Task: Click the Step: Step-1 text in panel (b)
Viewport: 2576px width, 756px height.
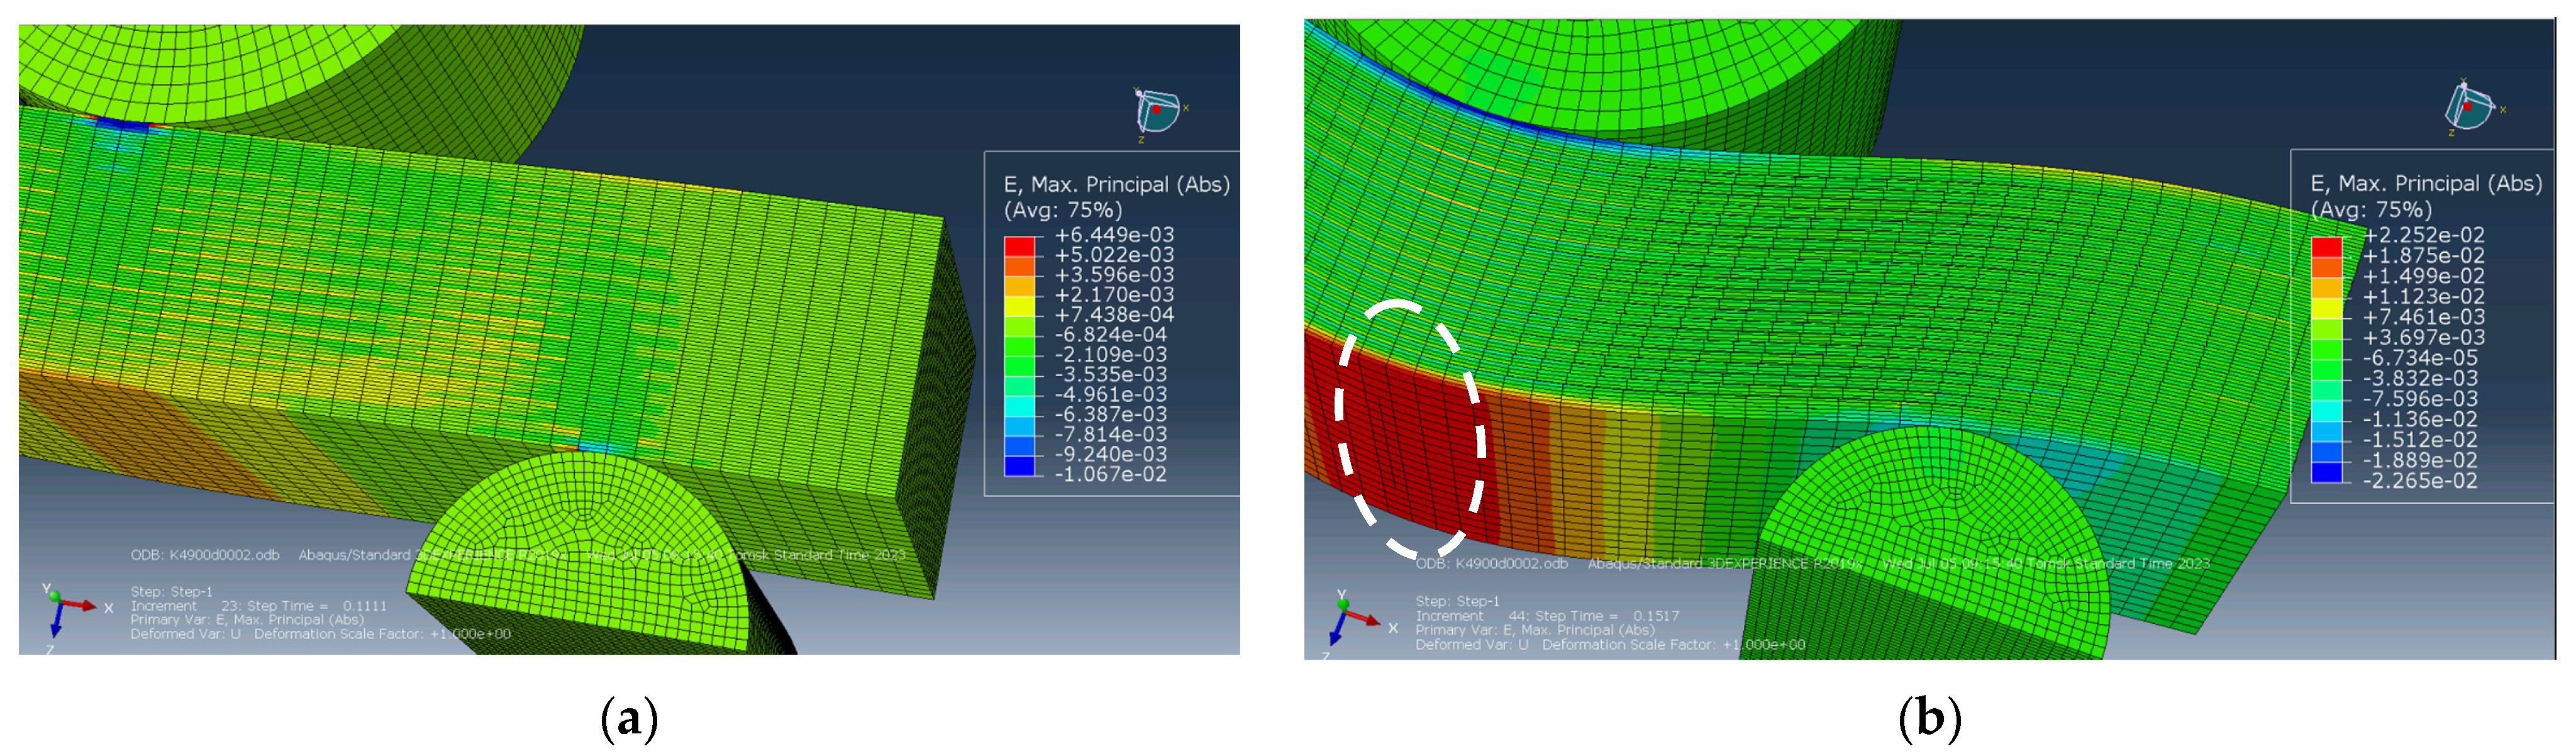Action: coord(1457,602)
